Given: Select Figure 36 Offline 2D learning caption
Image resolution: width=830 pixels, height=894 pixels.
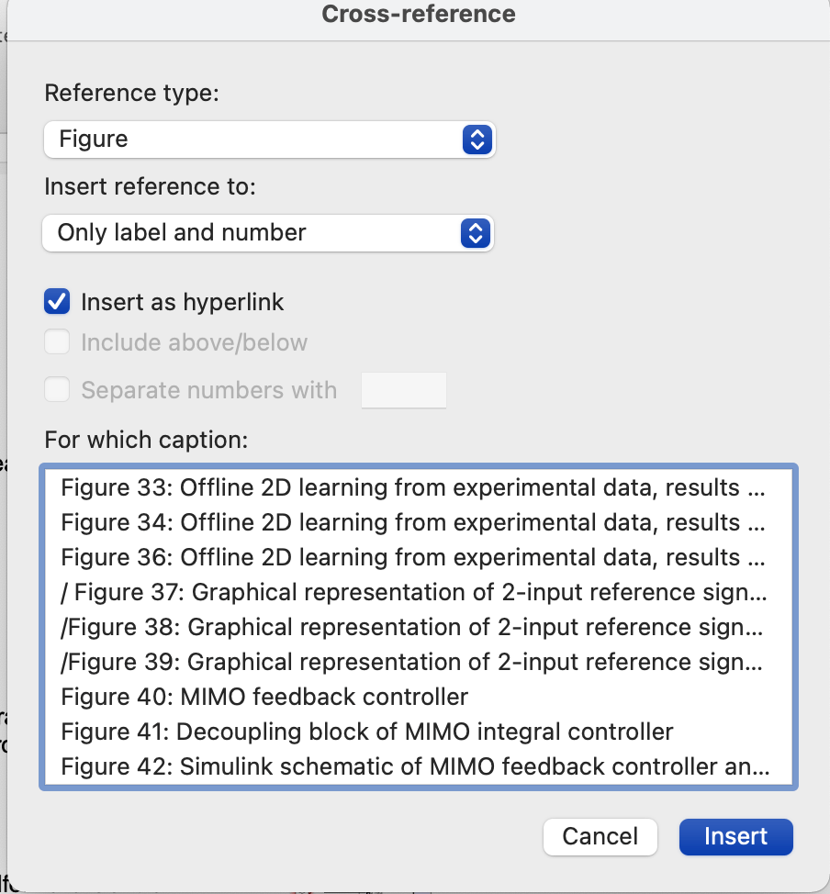Looking at the screenshot, I should pos(418,558).
